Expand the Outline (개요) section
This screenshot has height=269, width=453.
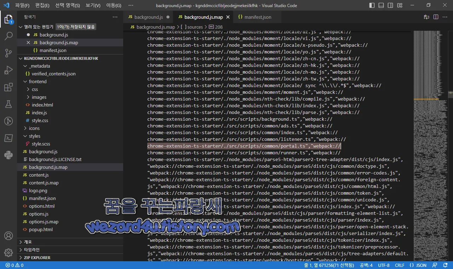pos(70,242)
